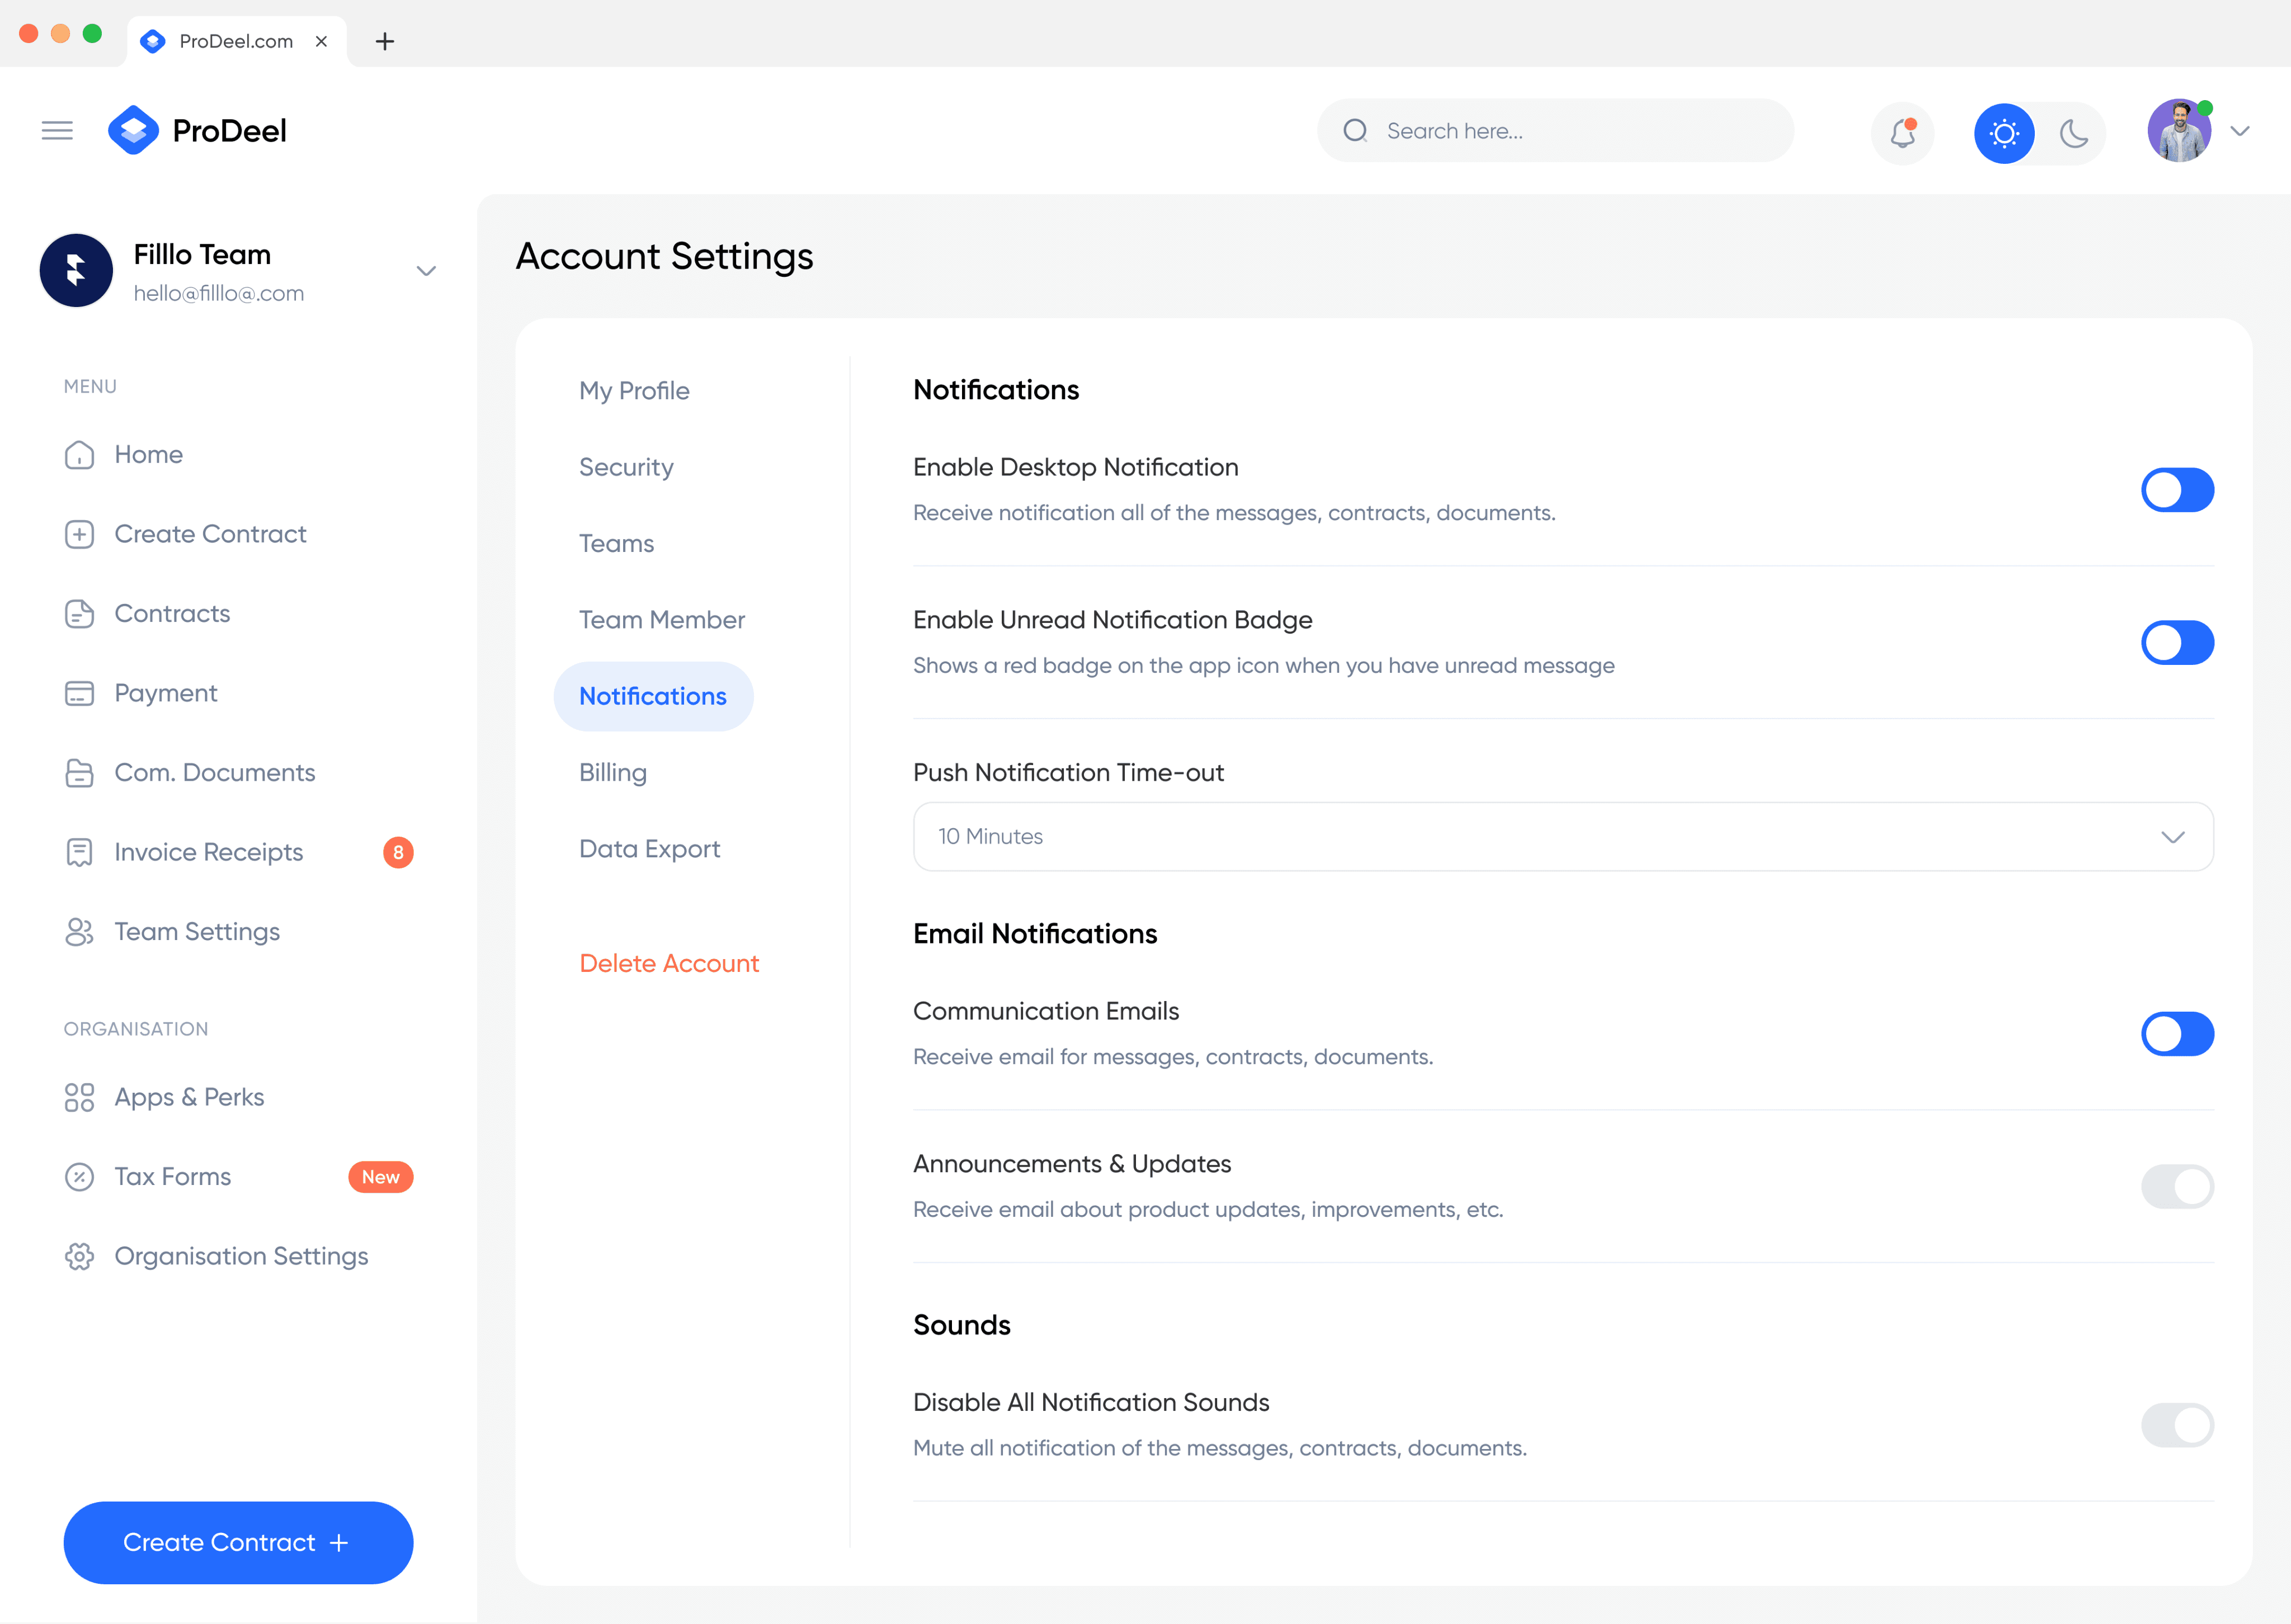Click the Home icon in sidebar

pos(79,455)
